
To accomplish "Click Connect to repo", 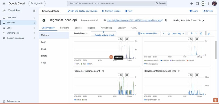I will (x=111, y=11).
